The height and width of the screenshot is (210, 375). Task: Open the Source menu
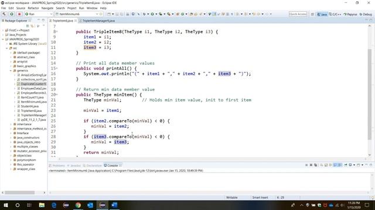[x=21, y=8]
